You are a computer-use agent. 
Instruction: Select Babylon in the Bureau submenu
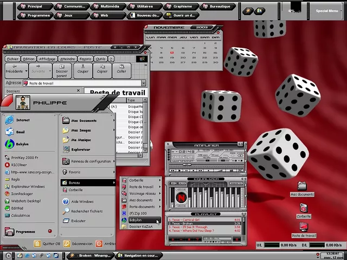click(136, 220)
